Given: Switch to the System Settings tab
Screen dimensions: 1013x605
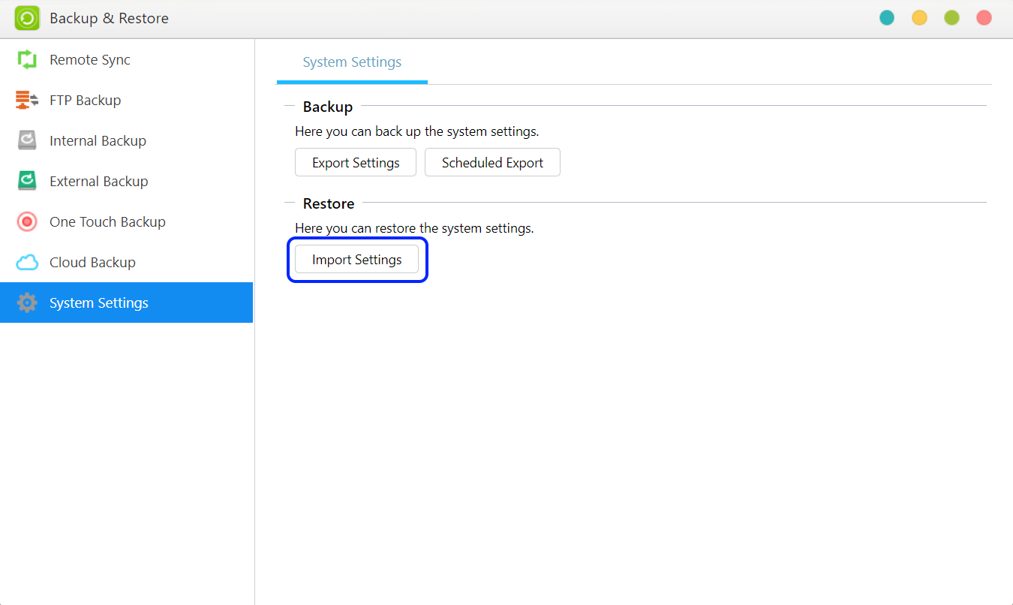Looking at the screenshot, I should point(352,62).
